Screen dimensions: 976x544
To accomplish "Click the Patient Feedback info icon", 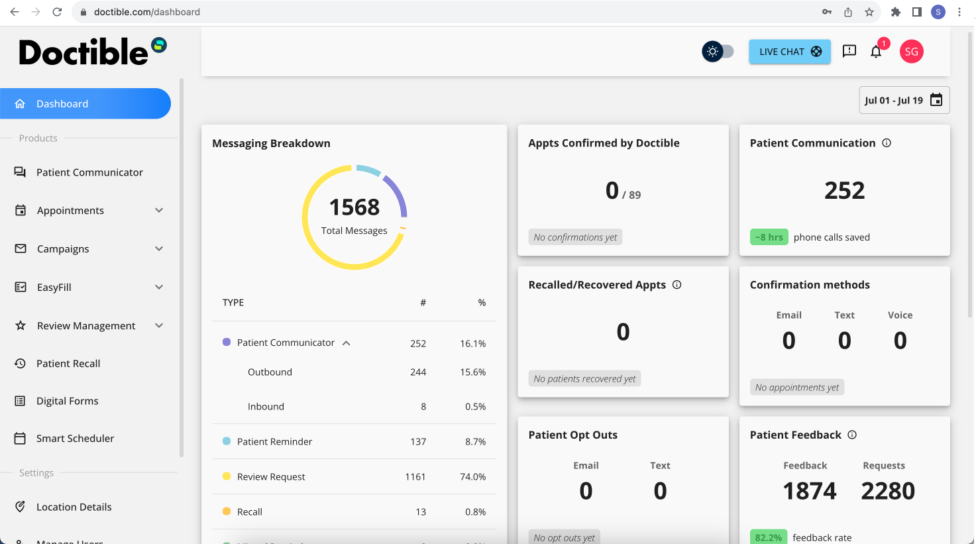I will (851, 435).
